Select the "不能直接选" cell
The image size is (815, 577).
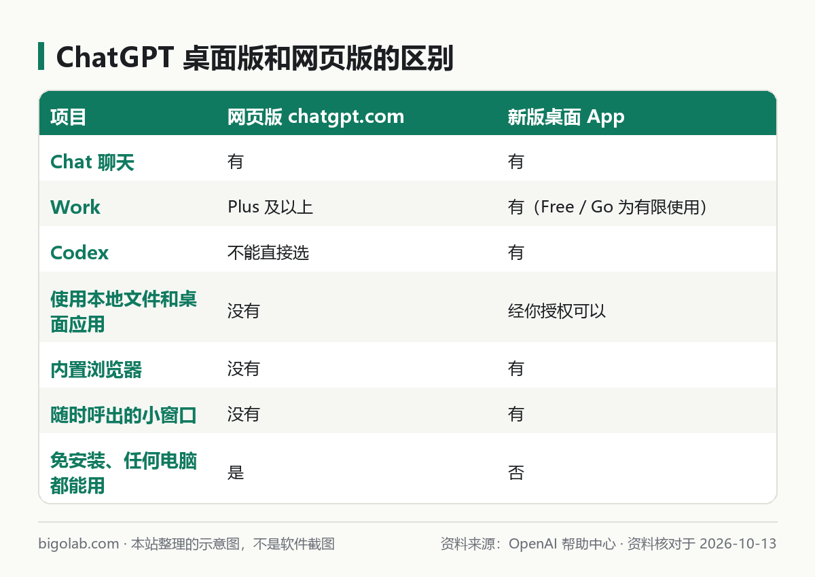pos(268,253)
